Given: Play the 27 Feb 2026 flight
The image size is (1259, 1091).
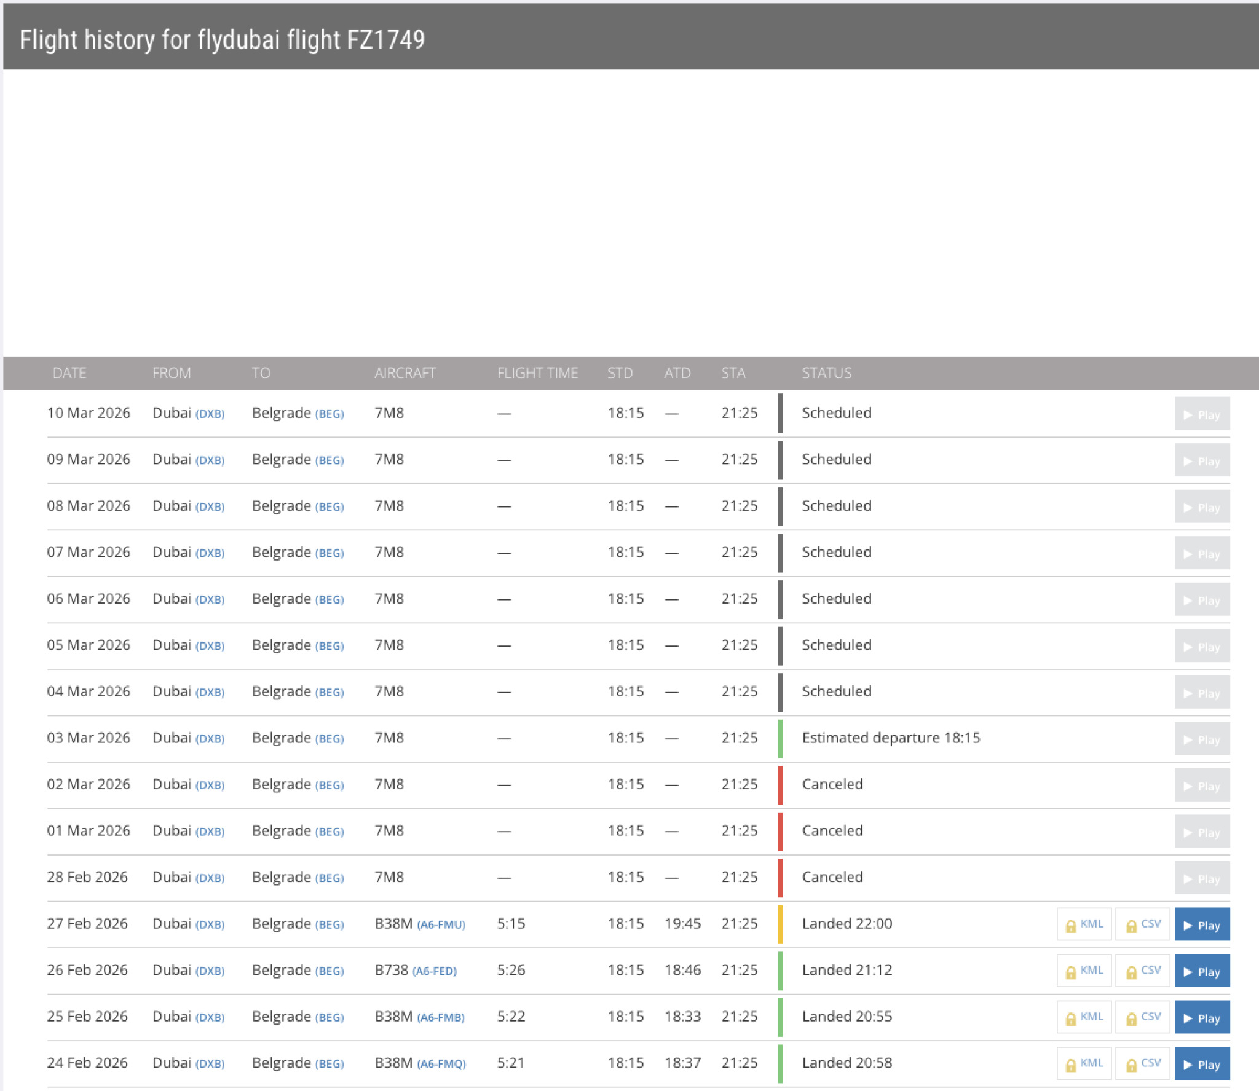Looking at the screenshot, I should [1201, 924].
